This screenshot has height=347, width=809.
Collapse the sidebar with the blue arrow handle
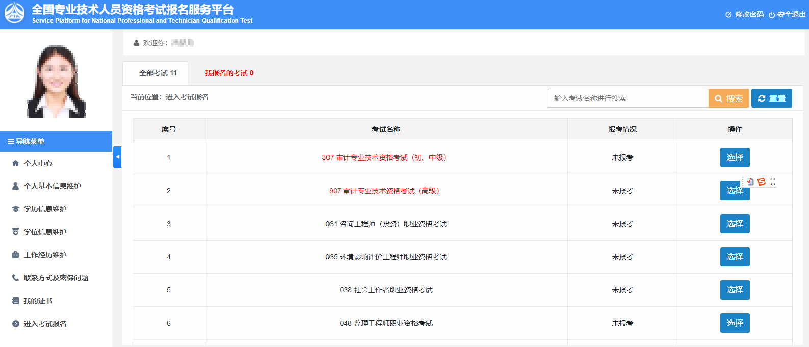[x=117, y=157]
